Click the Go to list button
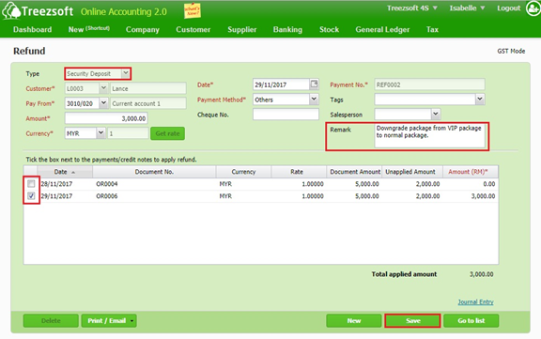Viewport: 541px width, 339px height. pyautogui.click(x=471, y=321)
